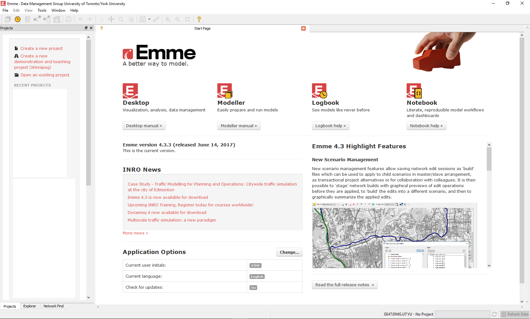Click the binoculars find icon
Screen dimensions: 530x319
point(142,19)
